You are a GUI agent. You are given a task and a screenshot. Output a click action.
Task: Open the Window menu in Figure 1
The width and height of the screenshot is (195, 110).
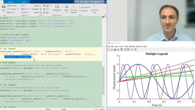(139, 46)
